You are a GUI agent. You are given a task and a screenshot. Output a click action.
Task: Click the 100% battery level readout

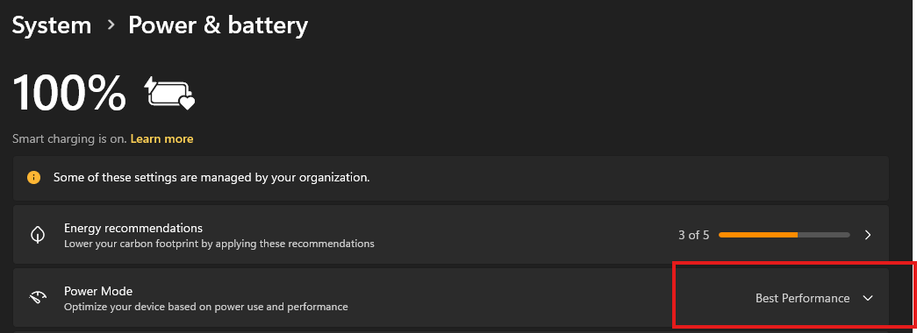coord(69,93)
